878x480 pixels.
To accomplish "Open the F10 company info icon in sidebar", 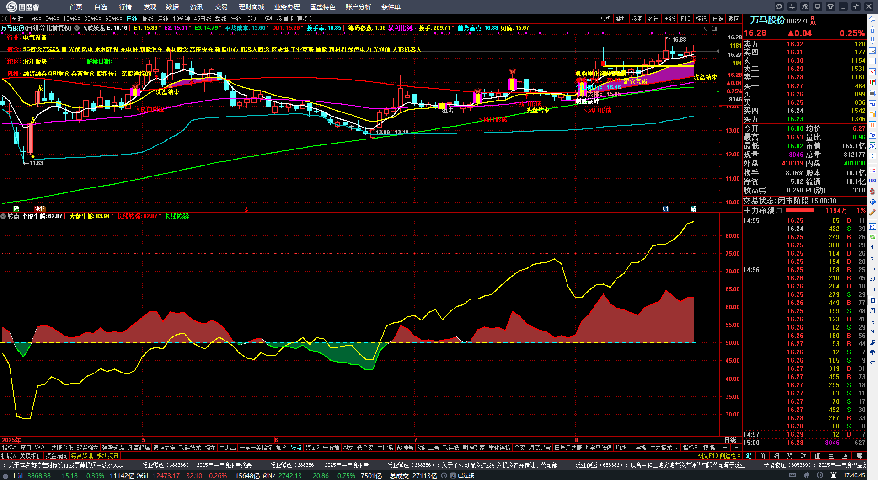I will point(873,104).
